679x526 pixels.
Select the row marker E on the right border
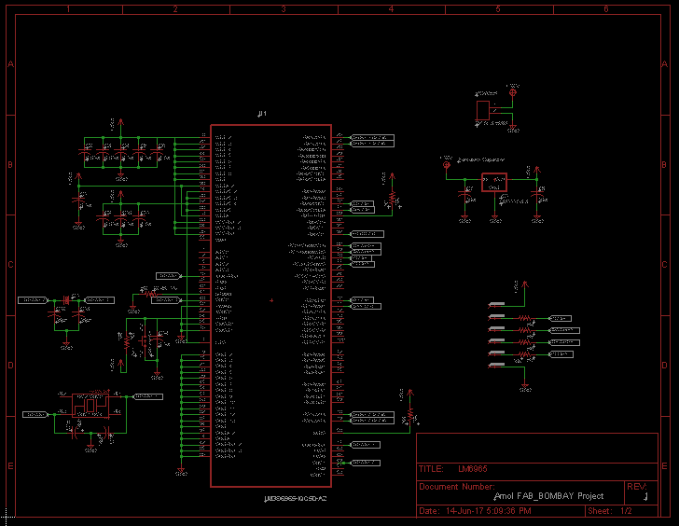tap(665, 465)
